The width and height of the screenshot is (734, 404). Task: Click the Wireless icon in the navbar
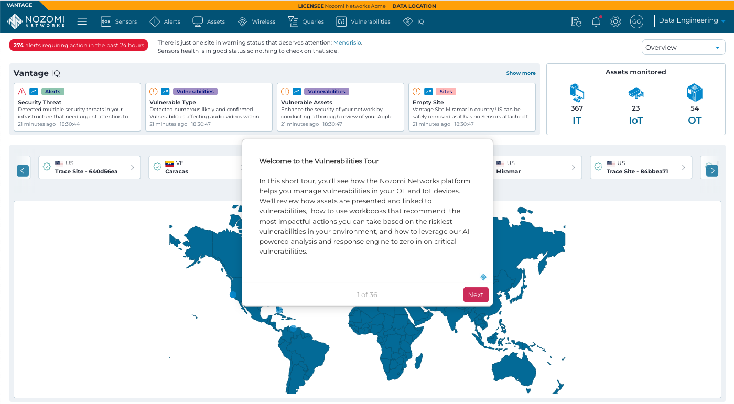click(242, 21)
